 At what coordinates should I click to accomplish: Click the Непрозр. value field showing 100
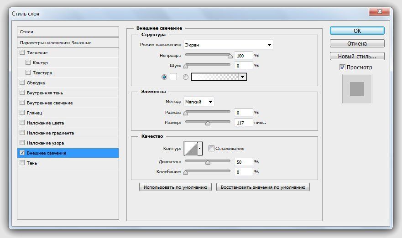coord(244,56)
